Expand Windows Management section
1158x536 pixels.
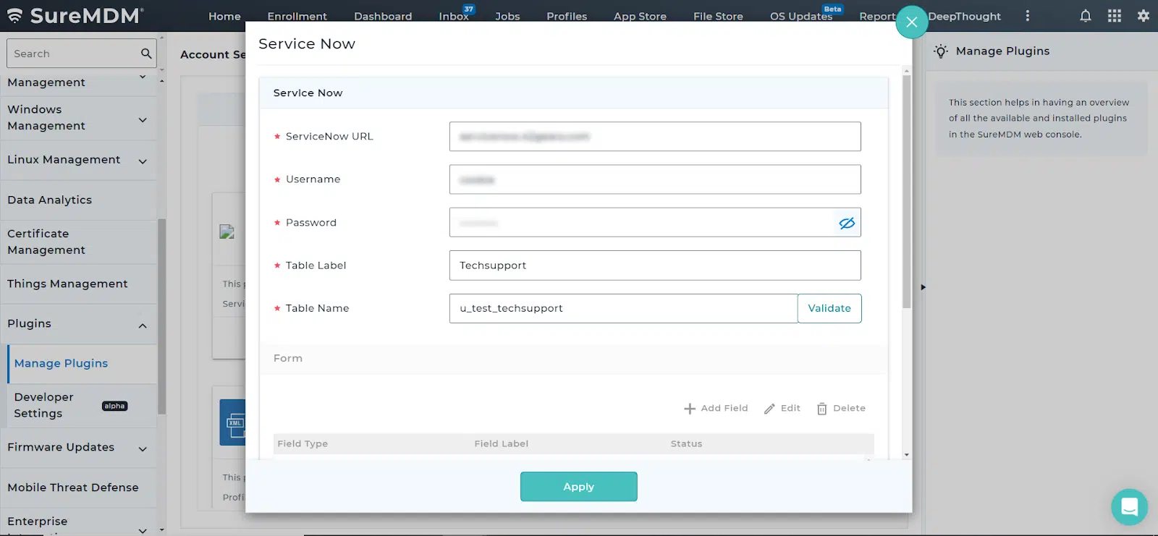click(143, 119)
